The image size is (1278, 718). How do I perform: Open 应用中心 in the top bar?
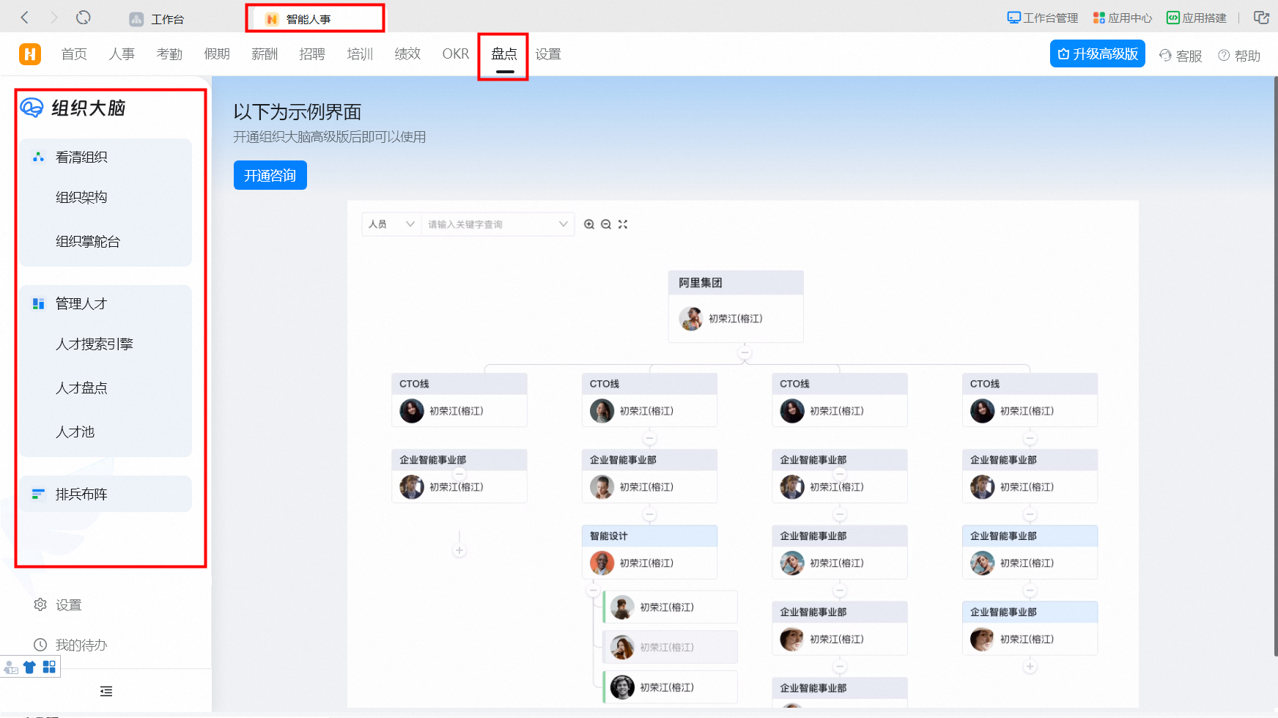click(1122, 18)
